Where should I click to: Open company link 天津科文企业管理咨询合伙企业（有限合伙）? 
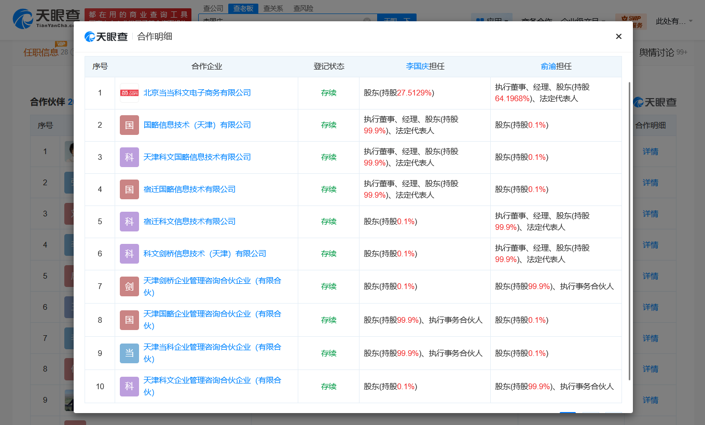pyautogui.click(x=213, y=386)
